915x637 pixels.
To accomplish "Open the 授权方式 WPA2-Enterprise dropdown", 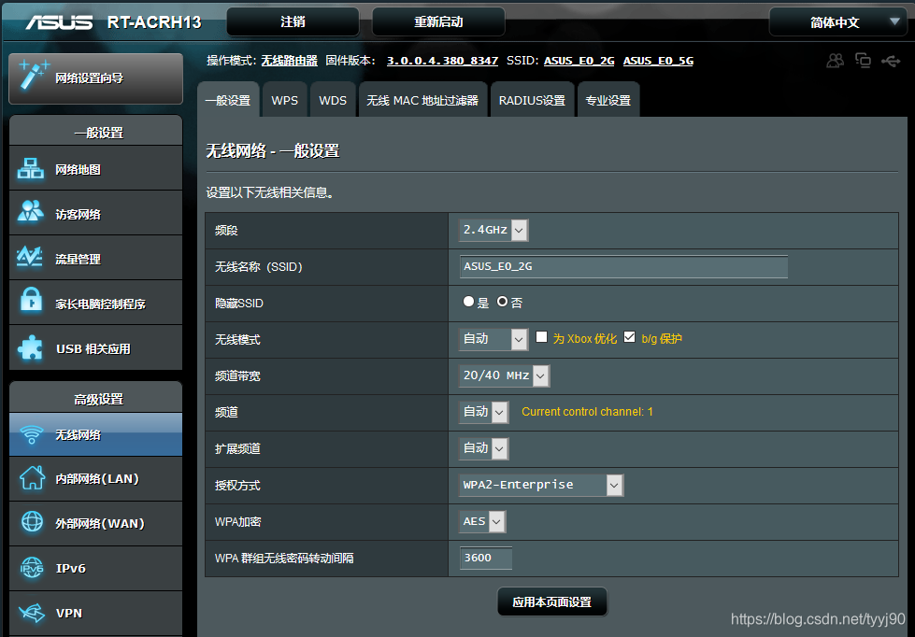I will pos(541,485).
